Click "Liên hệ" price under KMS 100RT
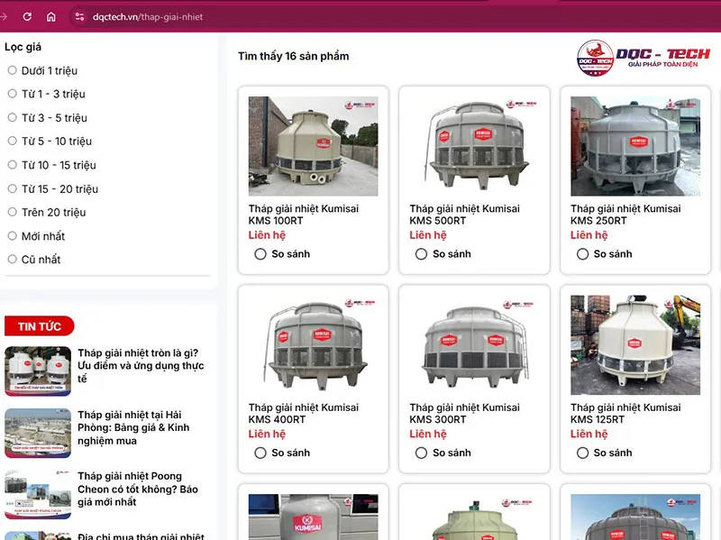The width and height of the screenshot is (721, 540). click(267, 235)
